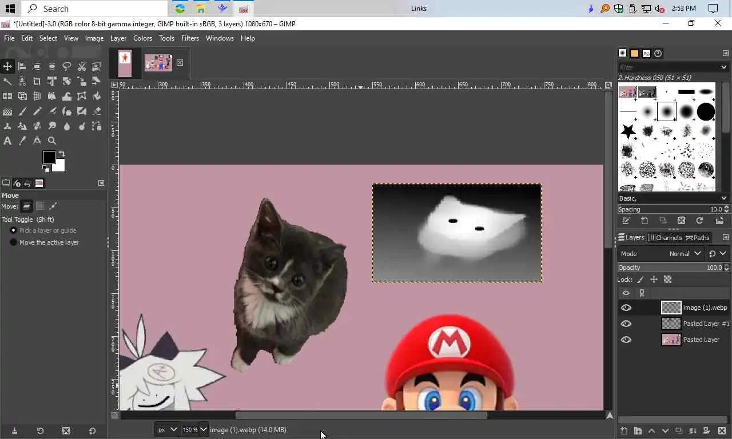The image size is (732, 439).
Task: Swap foreground and background colors
Action: 62,154
